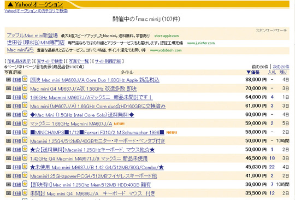
Task: Open Mac mini G4 M9687J/A改 1.58GHz listing
Action: tap(84, 89)
